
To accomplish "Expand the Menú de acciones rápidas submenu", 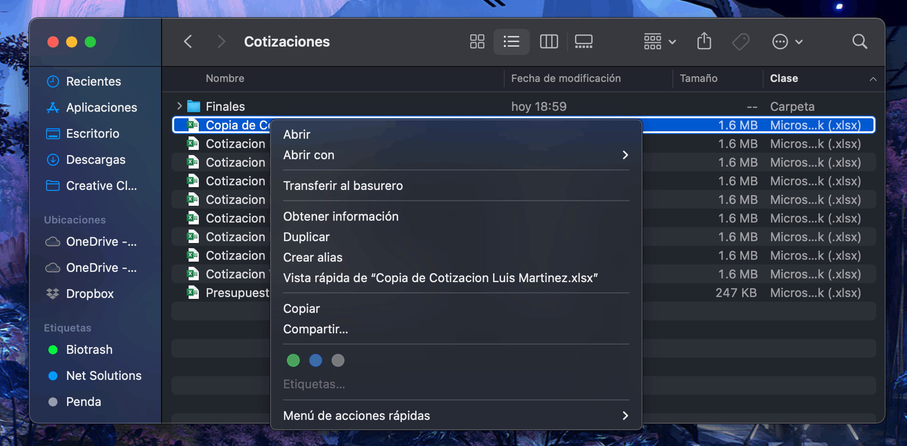I will pyautogui.click(x=456, y=416).
